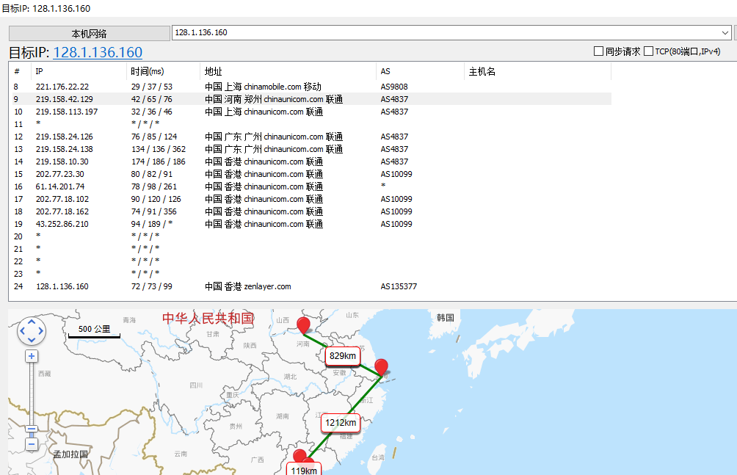Select hop 24 IP 128.1.136.160
The width and height of the screenshot is (737, 475).
point(62,286)
